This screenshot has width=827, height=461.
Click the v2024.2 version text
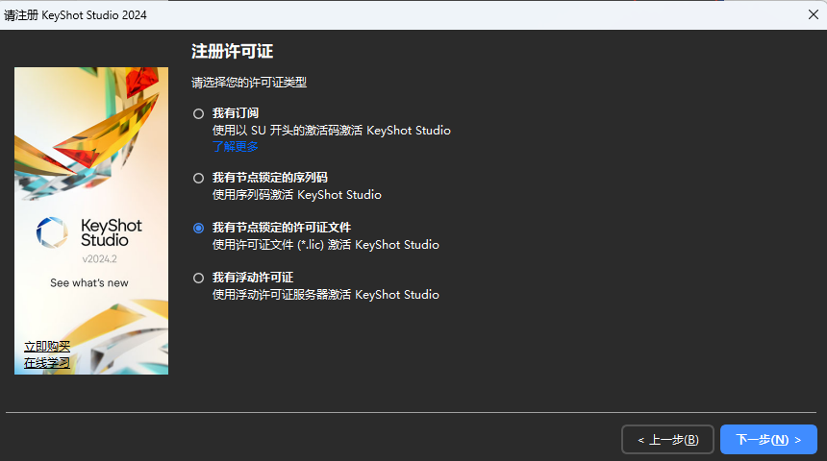pyautogui.click(x=100, y=258)
